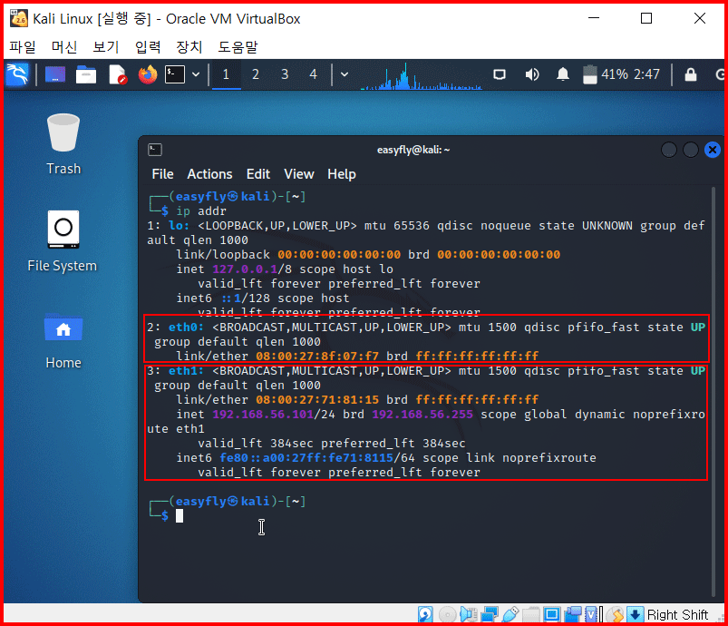Click the lo: interface name text
The width and height of the screenshot is (728, 626).
point(179,225)
